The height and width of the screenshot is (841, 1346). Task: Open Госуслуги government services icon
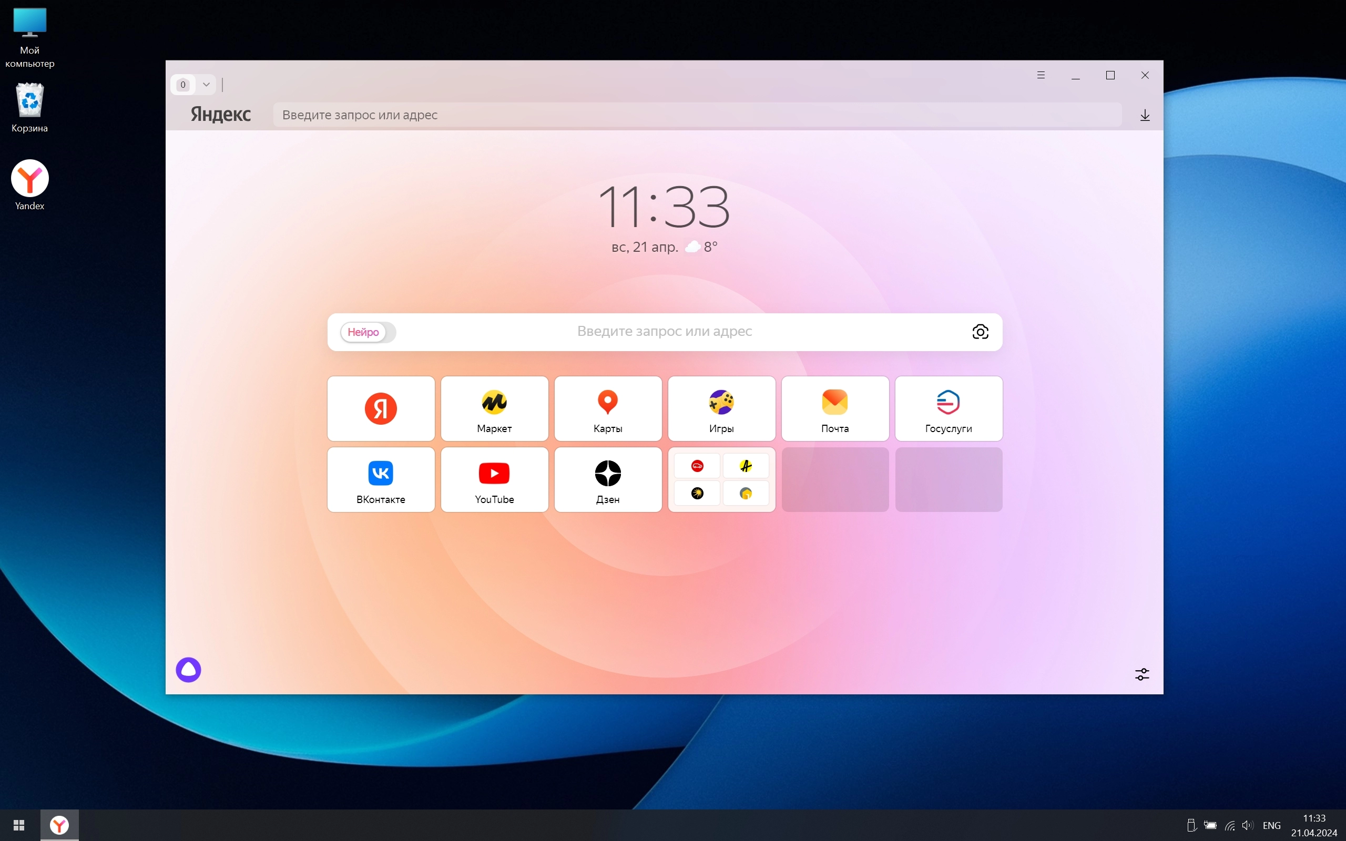coord(948,408)
